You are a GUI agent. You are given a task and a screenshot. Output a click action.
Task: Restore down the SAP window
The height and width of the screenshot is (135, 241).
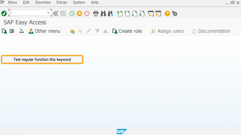pos(232,3)
